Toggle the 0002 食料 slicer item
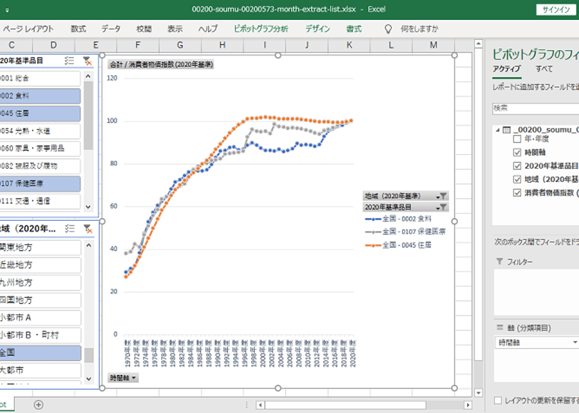 [40, 96]
